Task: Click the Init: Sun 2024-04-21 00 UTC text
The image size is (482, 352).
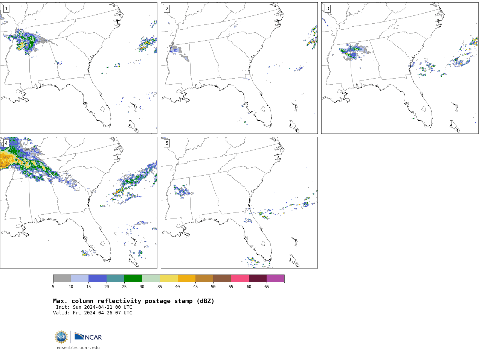Action: click(94, 307)
